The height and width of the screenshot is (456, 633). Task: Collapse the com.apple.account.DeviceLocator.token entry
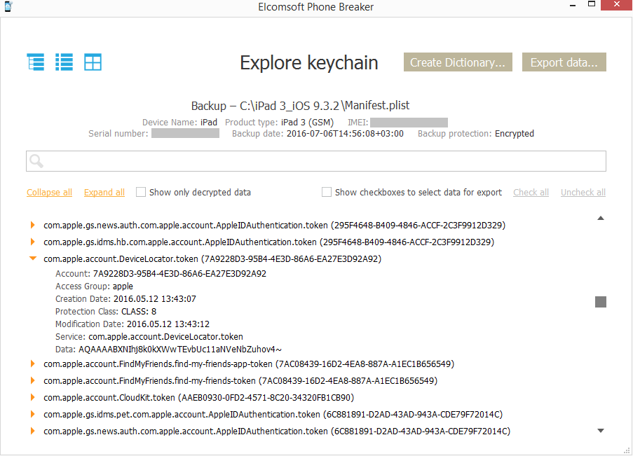32,258
